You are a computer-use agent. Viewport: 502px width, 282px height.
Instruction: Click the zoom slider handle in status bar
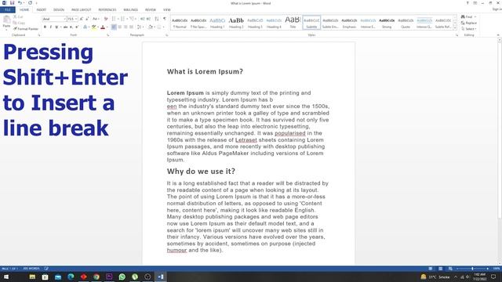click(x=472, y=269)
